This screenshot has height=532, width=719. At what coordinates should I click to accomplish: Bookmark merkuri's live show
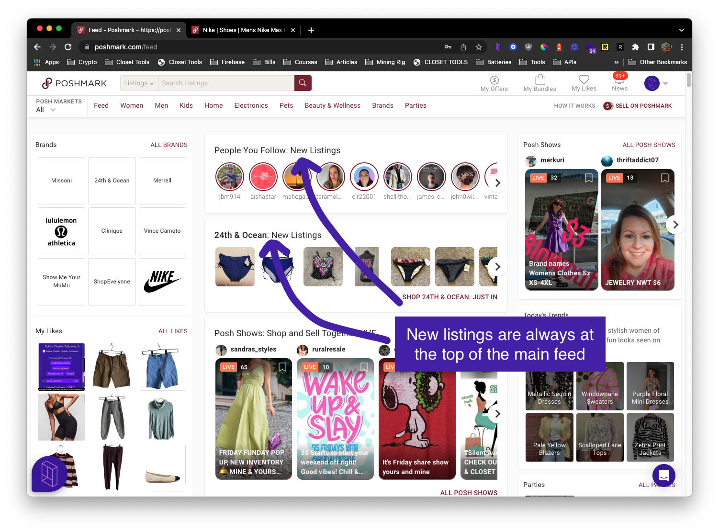click(589, 178)
